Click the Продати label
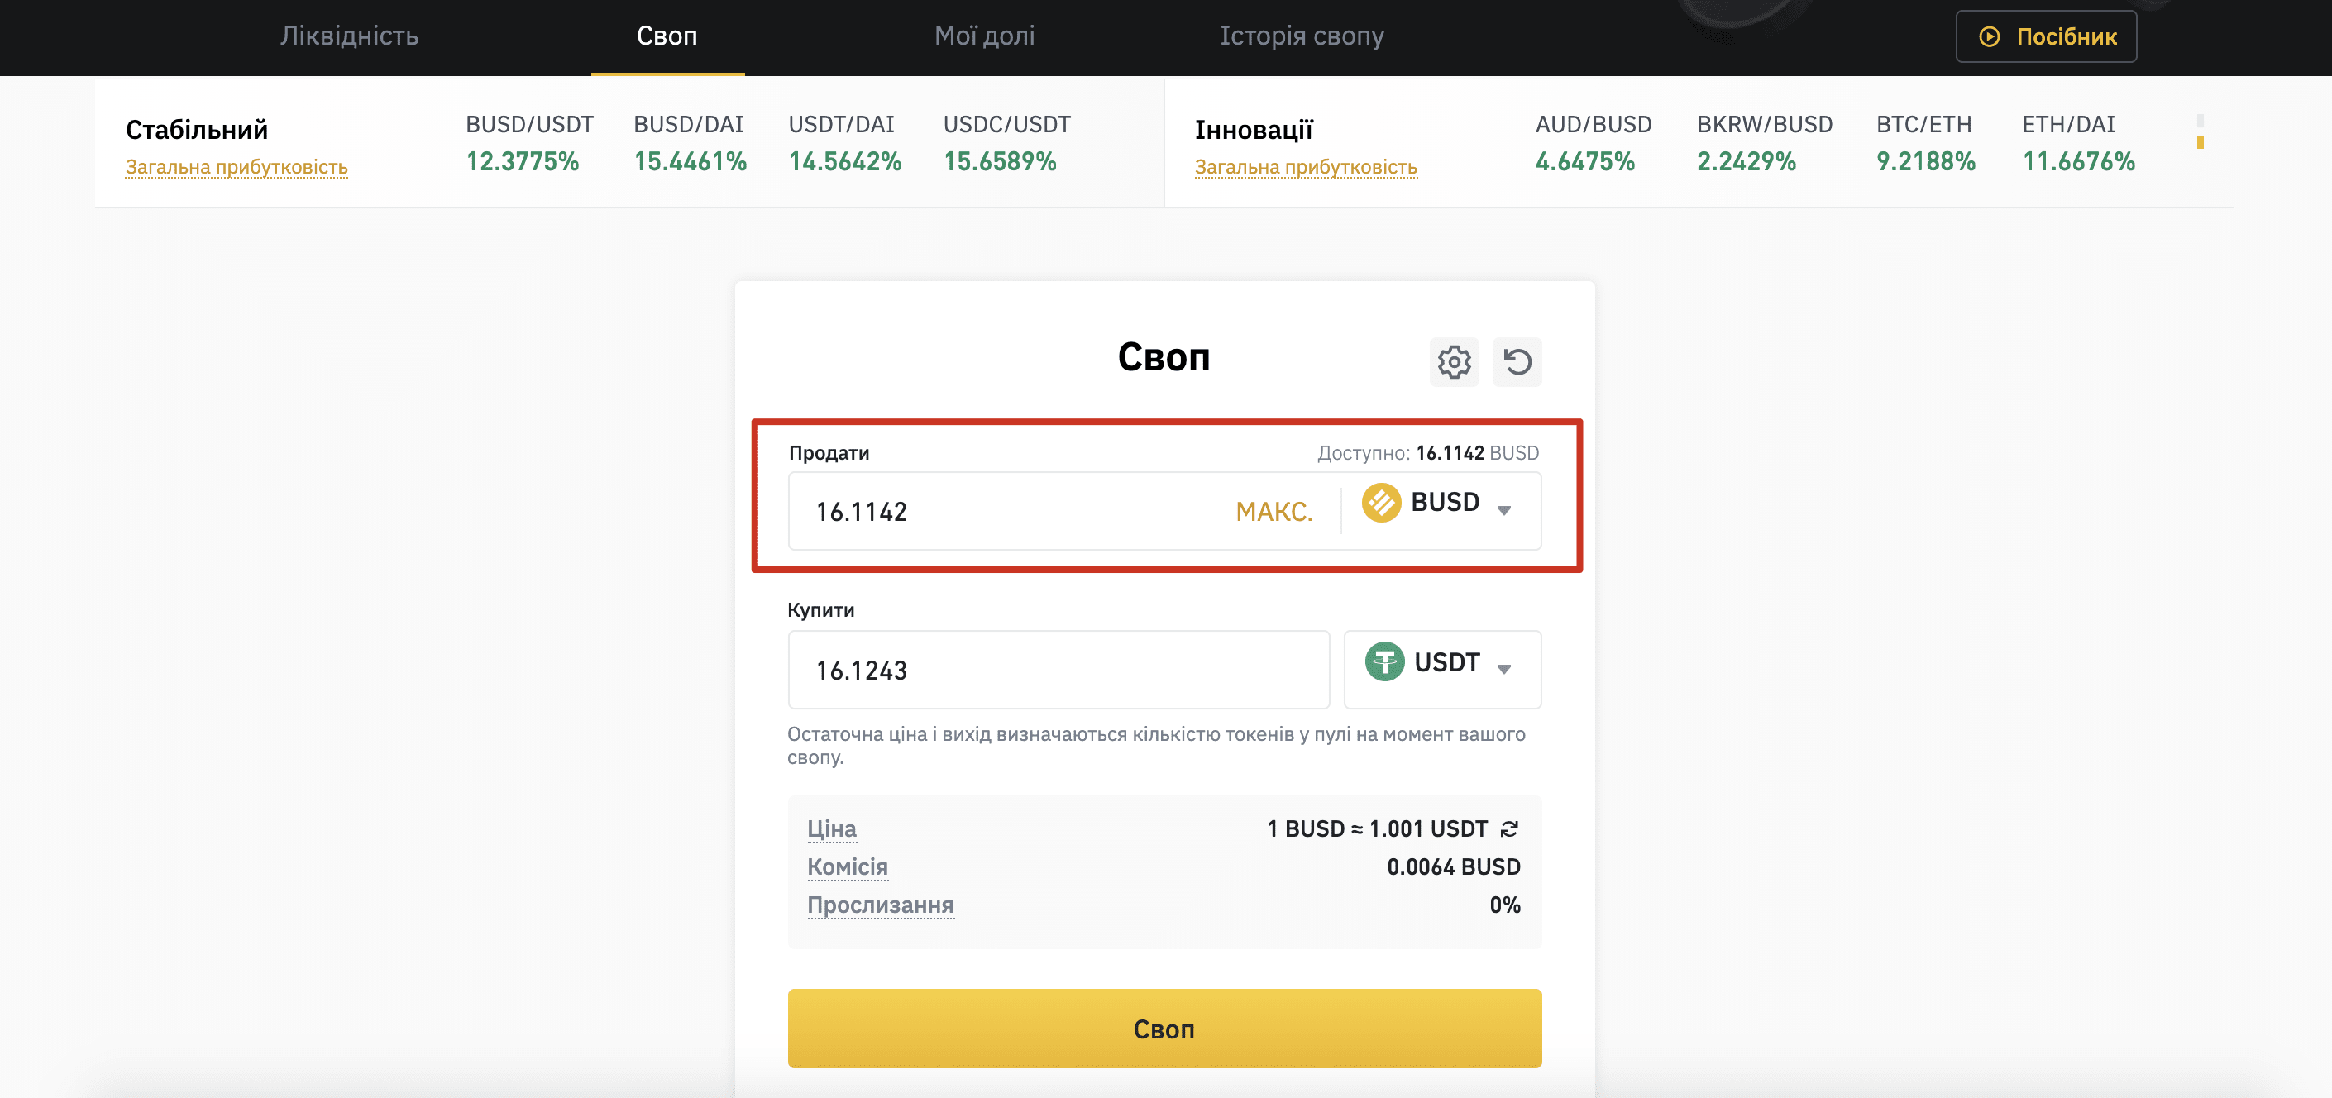2332x1098 pixels. point(829,452)
